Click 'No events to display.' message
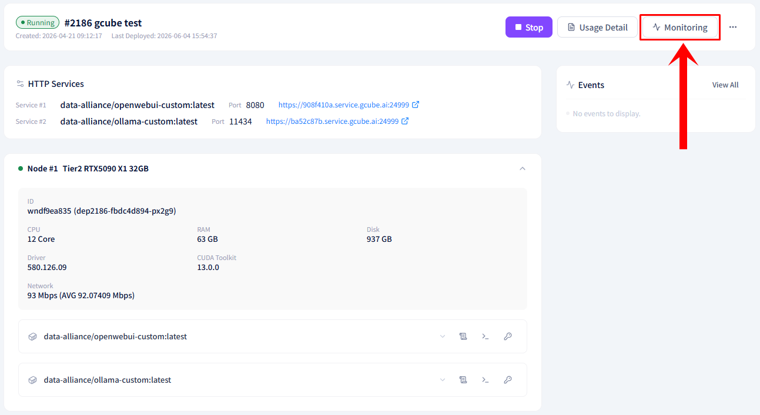This screenshot has width=760, height=415. [607, 113]
